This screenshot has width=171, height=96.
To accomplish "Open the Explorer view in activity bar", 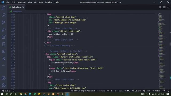I will click(x=3, y=8).
